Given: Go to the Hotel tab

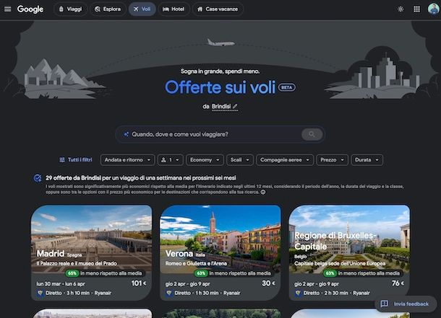Looking at the screenshot, I should tap(174, 9).
